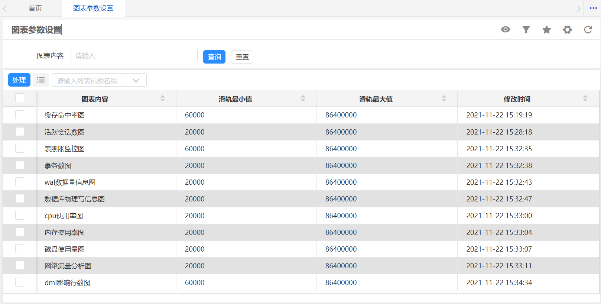Screen dimensions: 601x304
Task: Check the 网络流量分析图 row checkbox
Action: (x=20, y=265)
